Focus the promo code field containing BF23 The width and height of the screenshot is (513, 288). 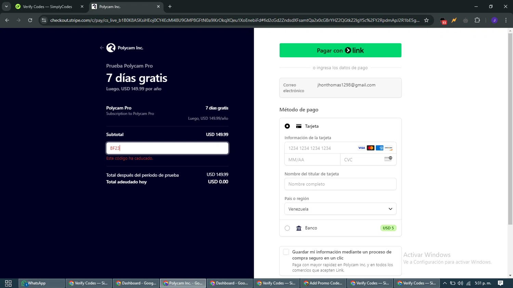pos(167,148)
